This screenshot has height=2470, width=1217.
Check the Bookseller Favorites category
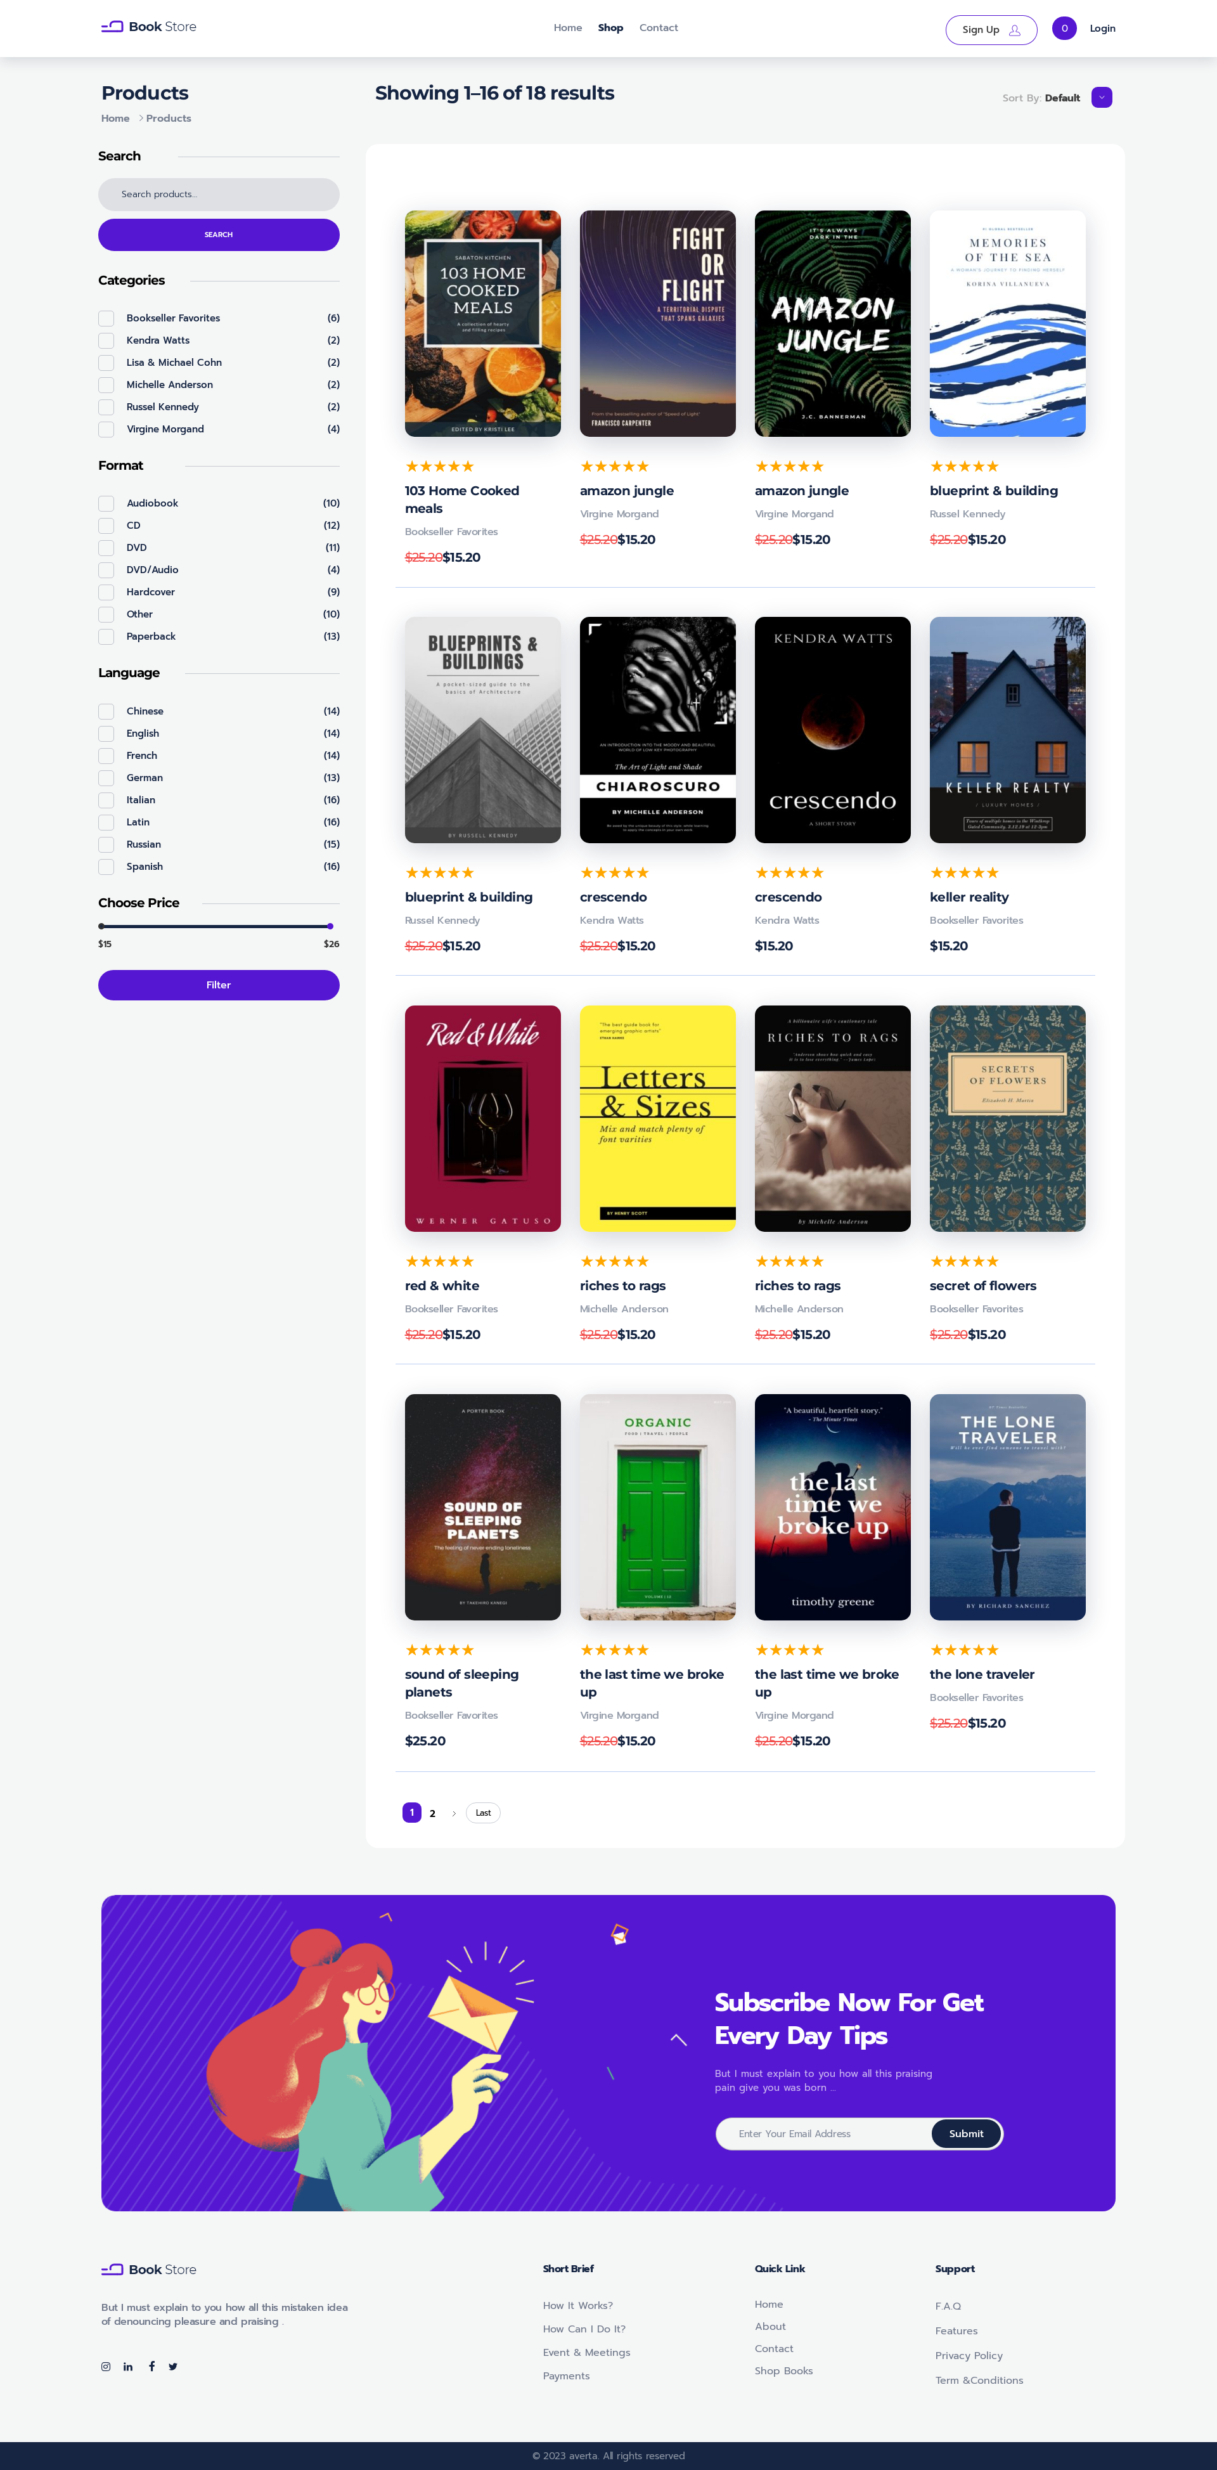(106, 318)
